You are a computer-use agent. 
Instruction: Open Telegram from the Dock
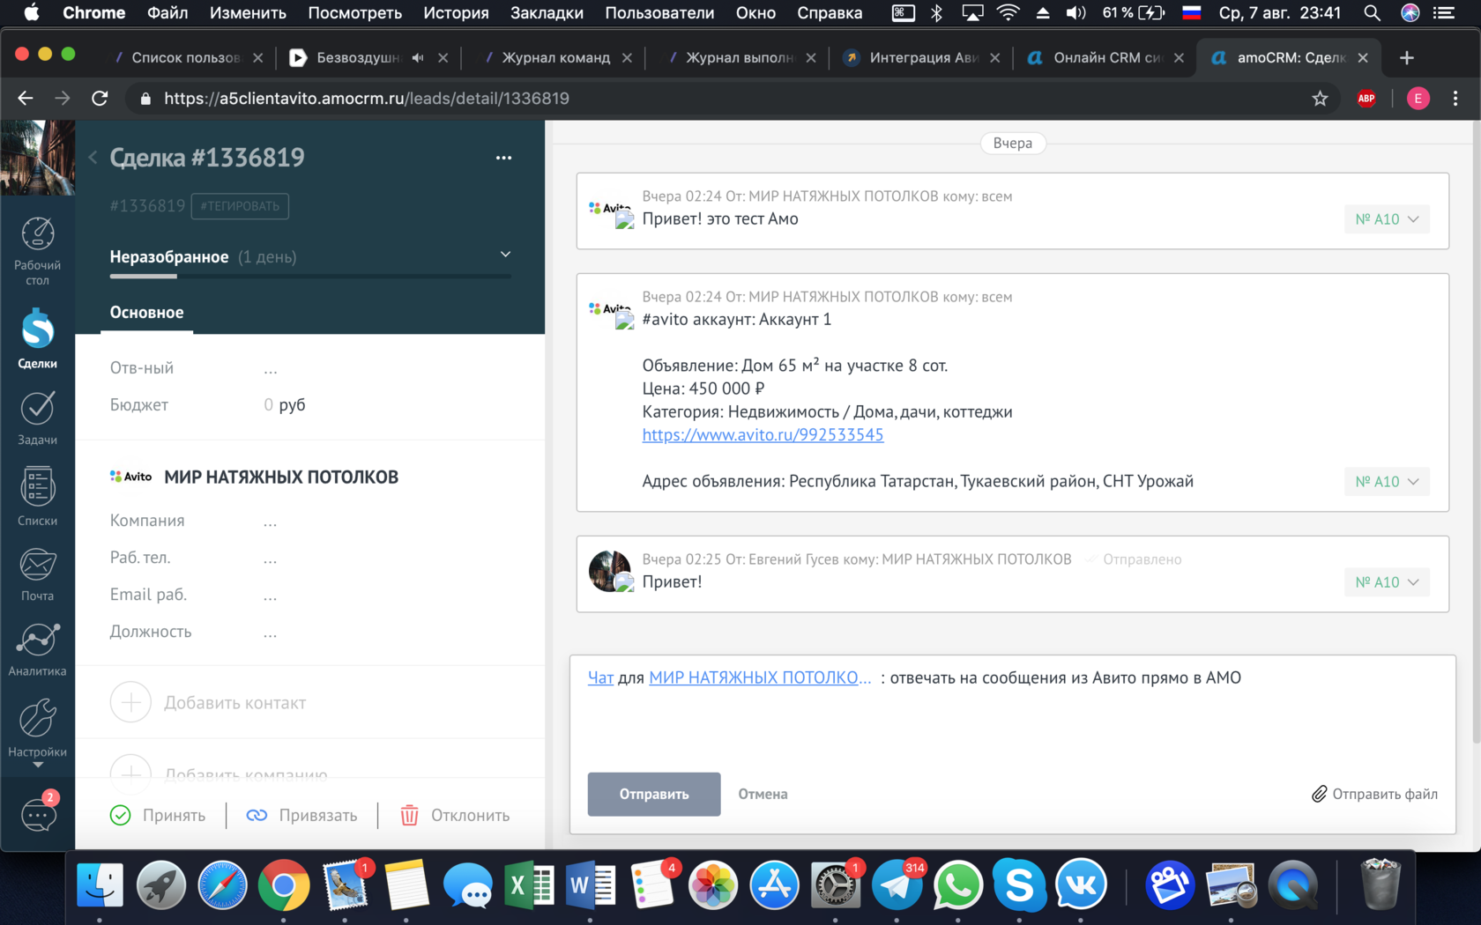(897, 885)
